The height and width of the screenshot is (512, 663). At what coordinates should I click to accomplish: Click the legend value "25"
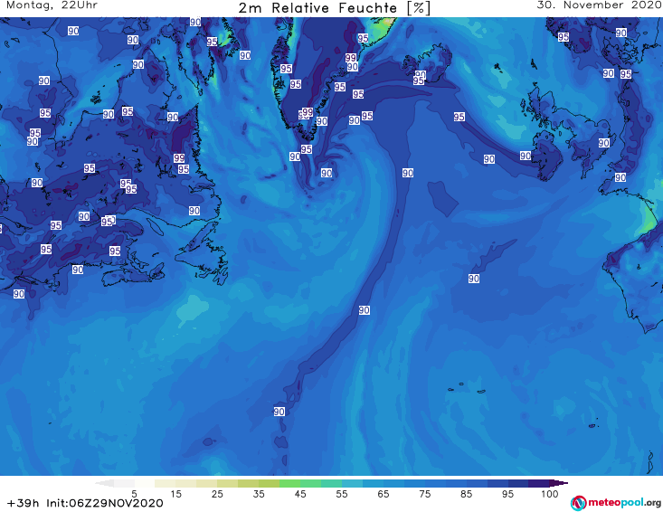(x=217, y=494)
